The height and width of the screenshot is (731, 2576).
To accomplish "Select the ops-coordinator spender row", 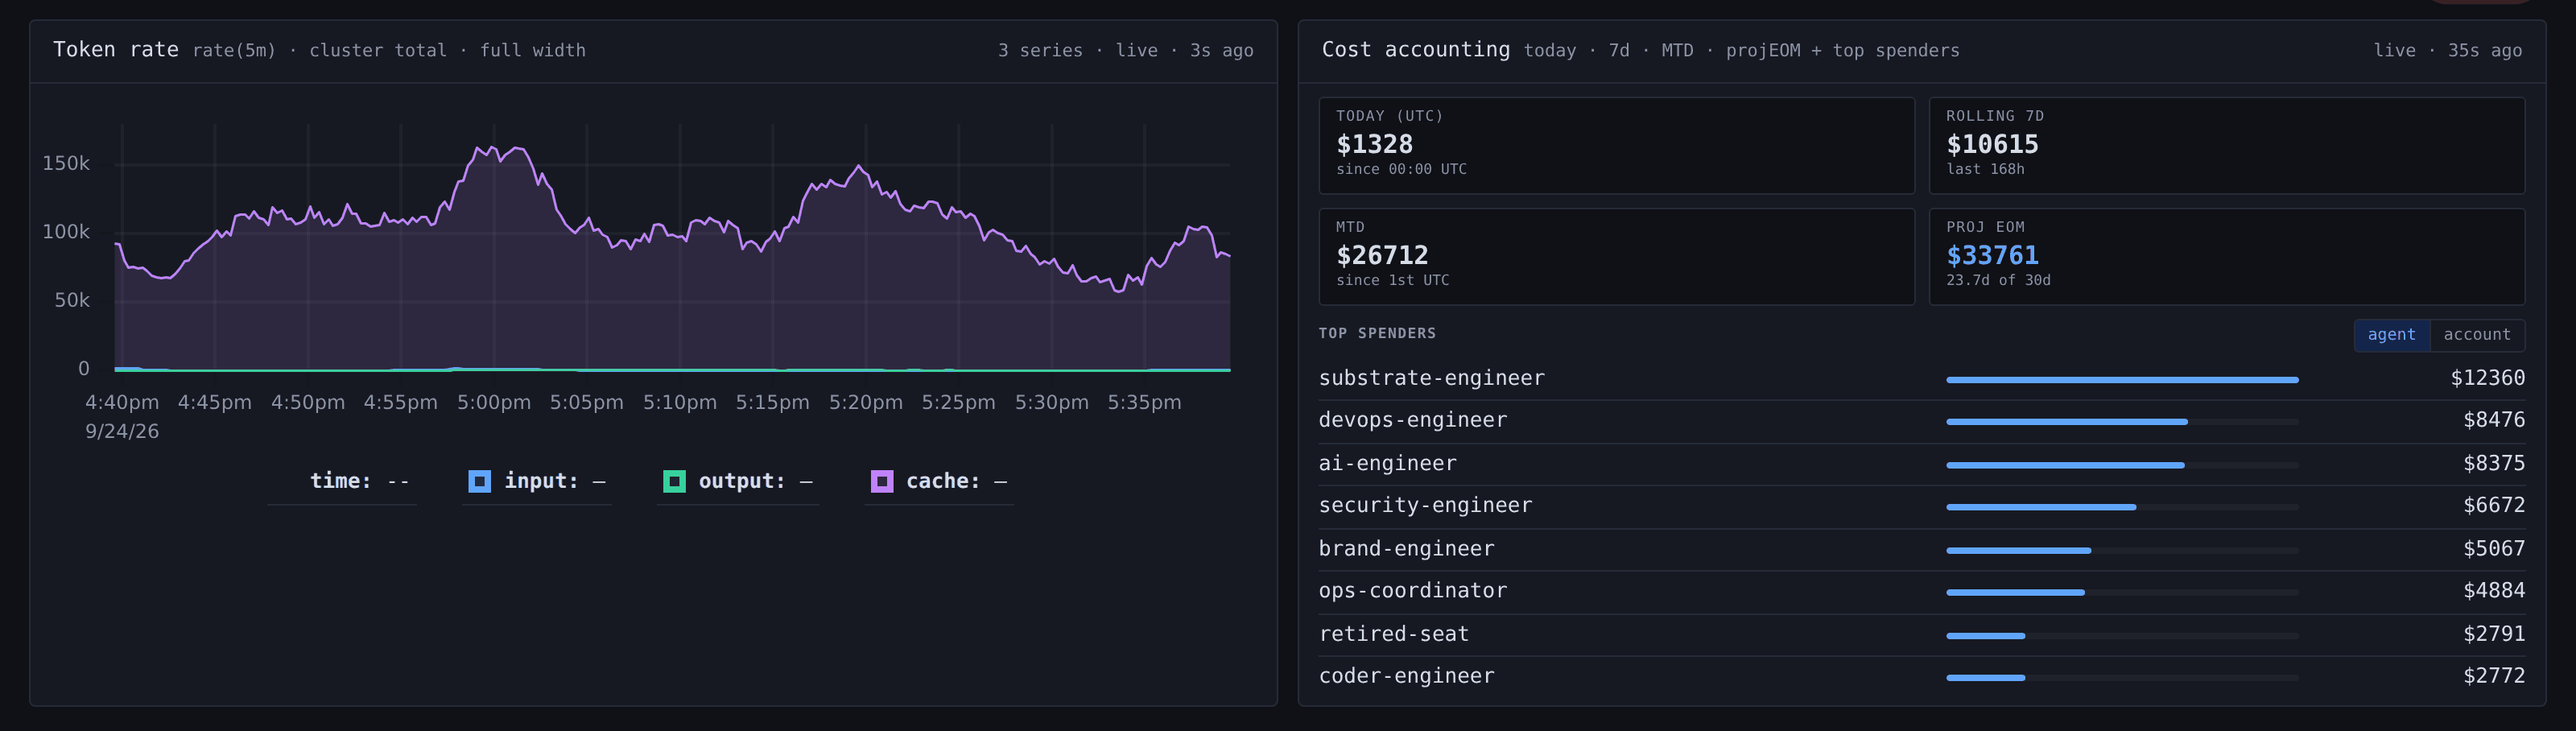I will point(1921,591).
